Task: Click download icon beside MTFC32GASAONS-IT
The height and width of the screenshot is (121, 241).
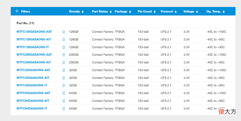Action: point(64,85)
